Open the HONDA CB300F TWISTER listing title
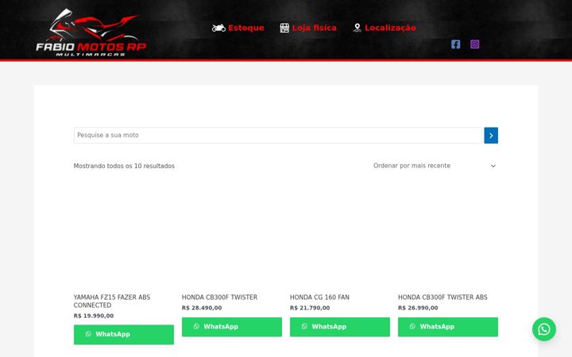Screen dimensions: 572x357 click(219, 297)
